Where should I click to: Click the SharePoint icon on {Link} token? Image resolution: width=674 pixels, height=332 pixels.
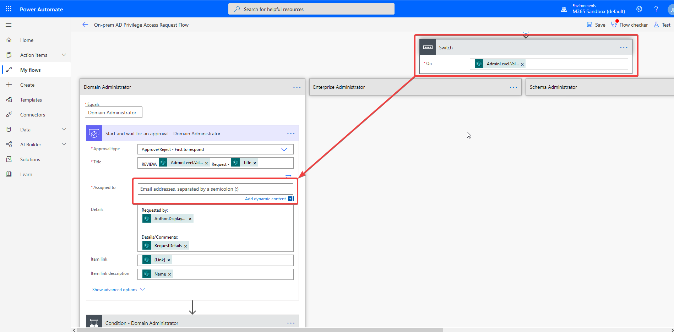(x=147, y=260)
